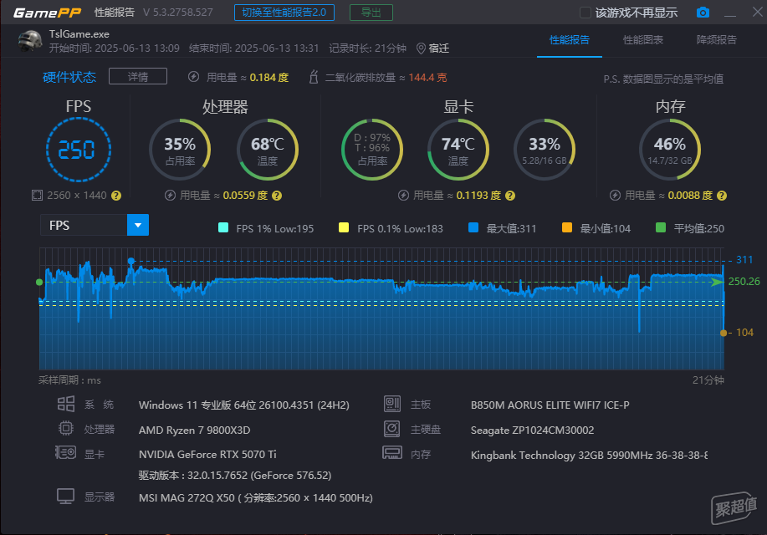Click the green average marker dot on chart's left edge
Screen dimensions: 767x535
coord(39,283)
